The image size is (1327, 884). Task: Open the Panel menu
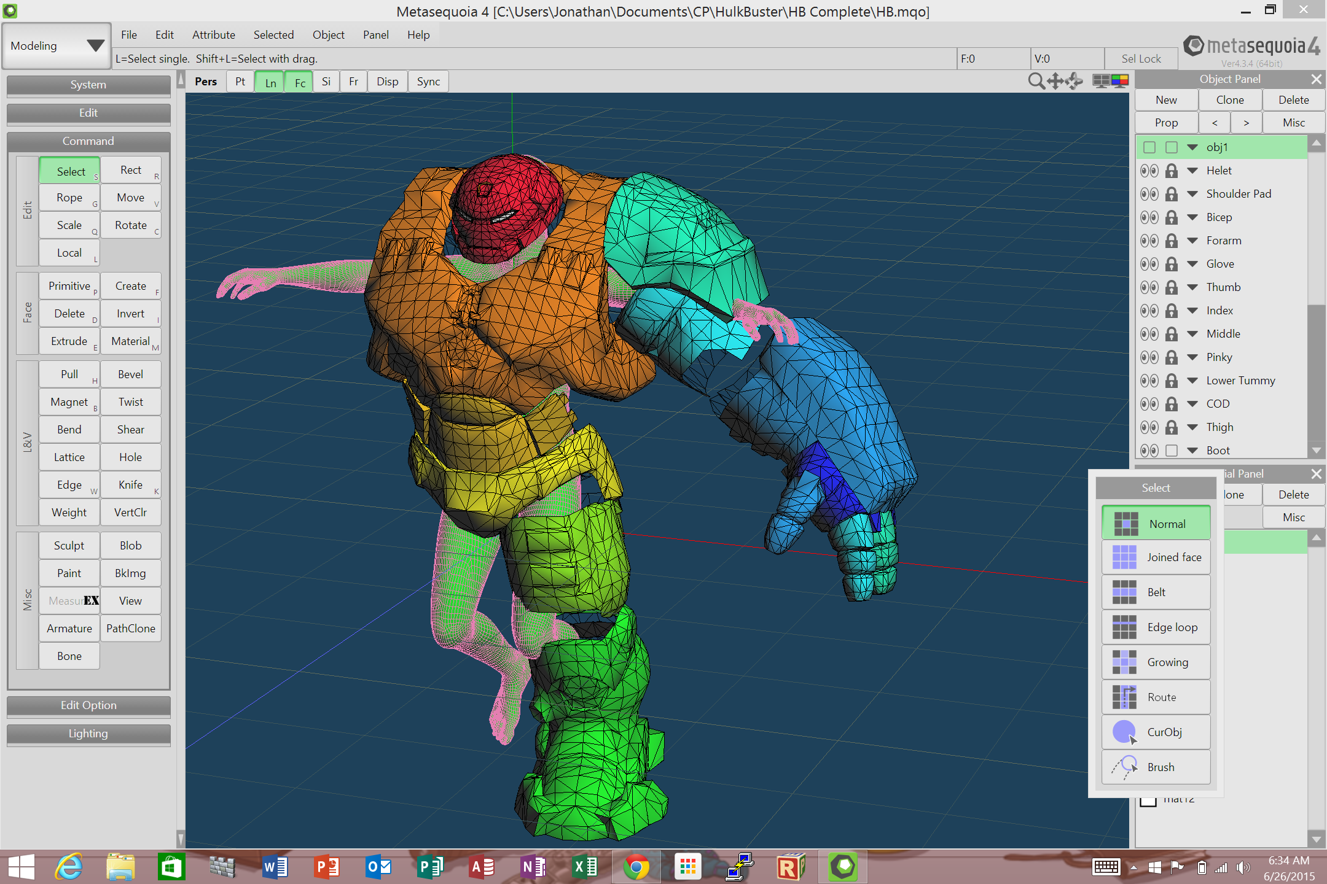[376, 35]
